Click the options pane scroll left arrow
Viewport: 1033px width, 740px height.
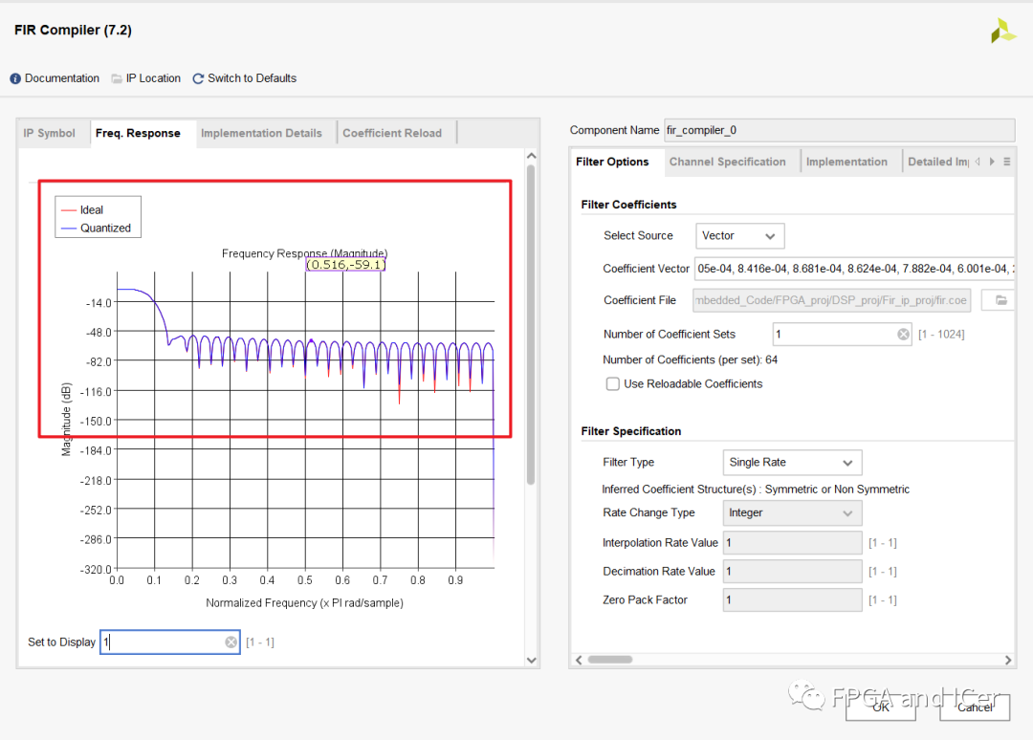pos(579,660)
